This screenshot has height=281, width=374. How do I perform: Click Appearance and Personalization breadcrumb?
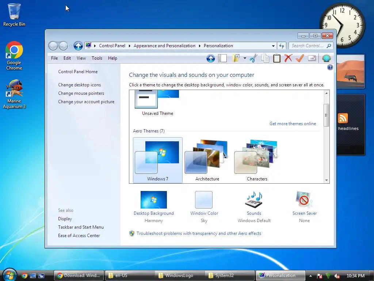[164, 46]
